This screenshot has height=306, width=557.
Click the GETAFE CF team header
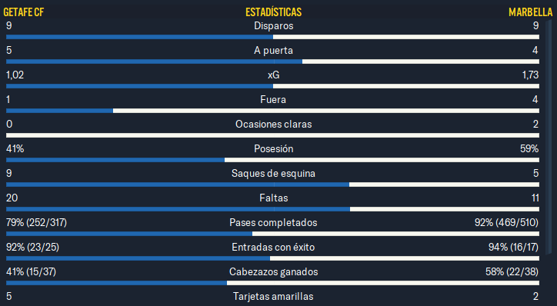click(23, 12)
